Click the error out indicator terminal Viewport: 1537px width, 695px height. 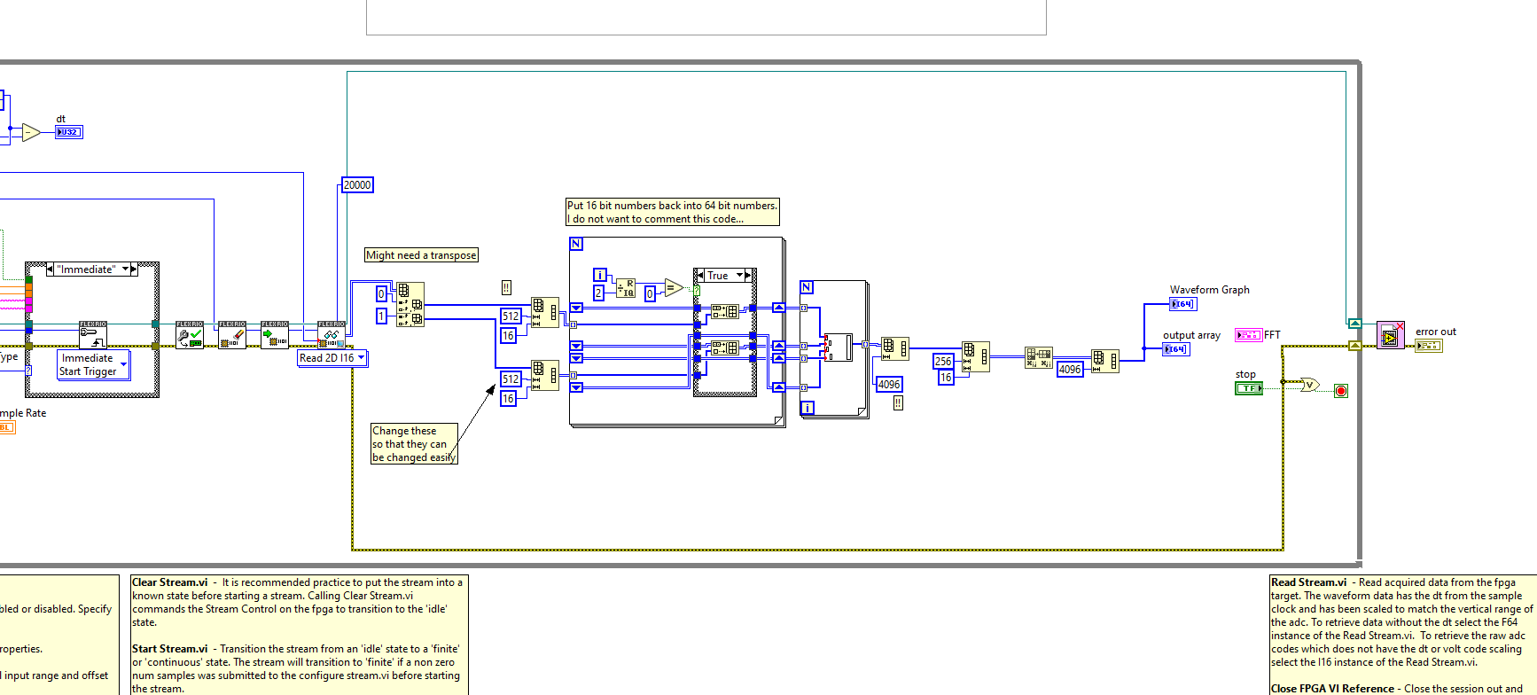(1428, 346)
